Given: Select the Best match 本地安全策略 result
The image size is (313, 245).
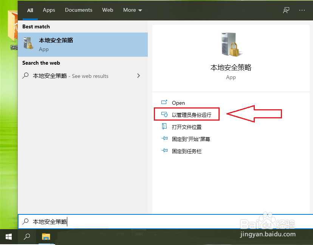Looking at the screenshot, I should tap(83, 44).
